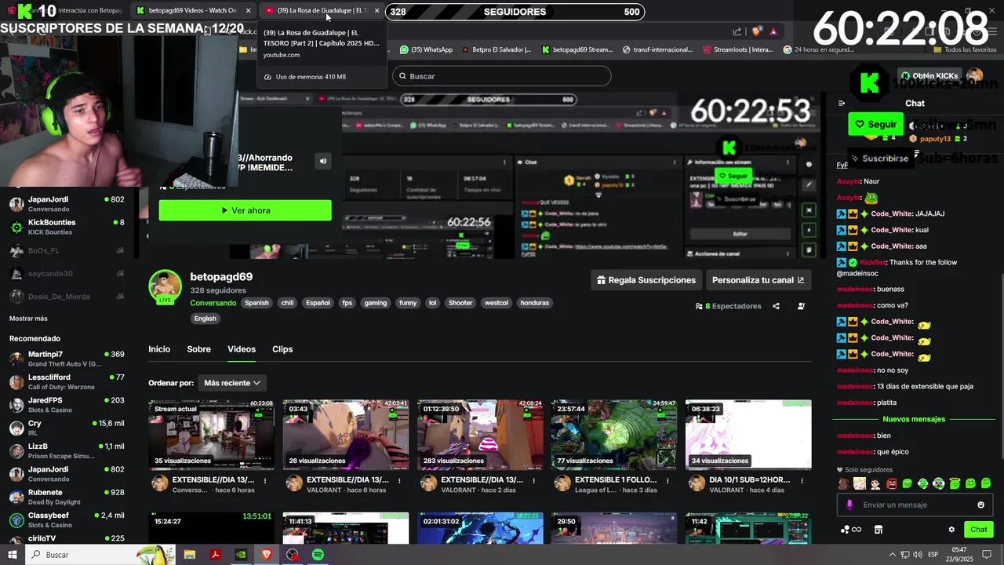The image size is (1004, 565).
Task: Open the Clips channel tab
Action: coord(282,349)
